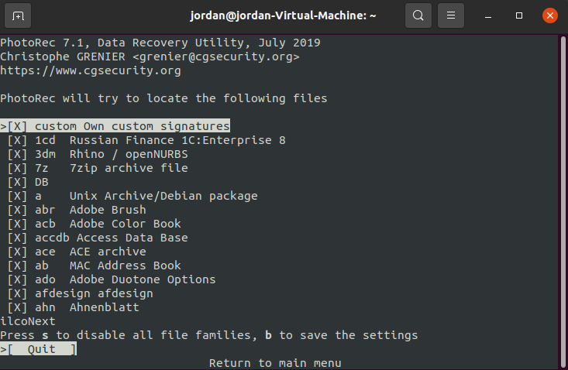
Task: Toggle the ab MAC Address Book checkbox
Action: click(17, 266)
